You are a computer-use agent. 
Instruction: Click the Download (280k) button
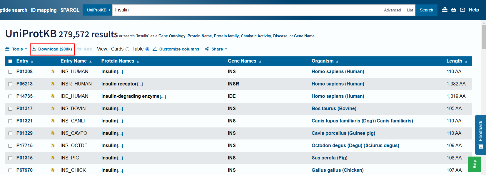[52, 49]
